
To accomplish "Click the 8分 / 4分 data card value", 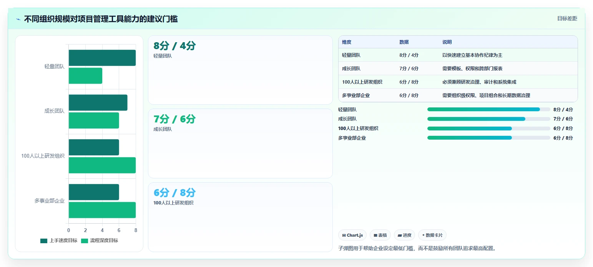I will 174,46.
